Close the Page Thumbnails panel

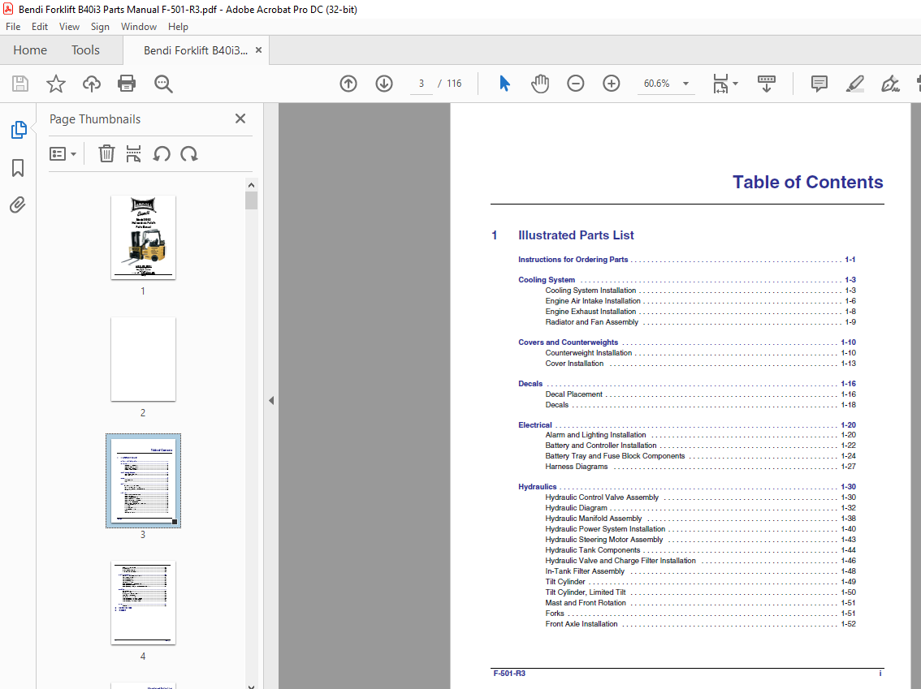click(x=240, y=118)
